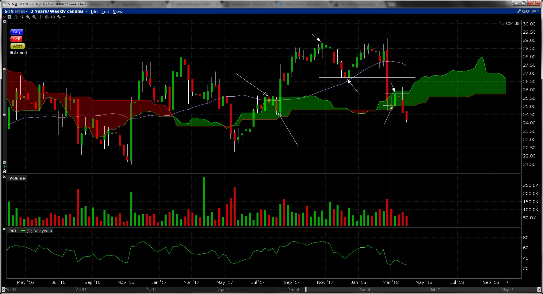Click the time navigator range handle
543x294 pixels.
(306, 289)
